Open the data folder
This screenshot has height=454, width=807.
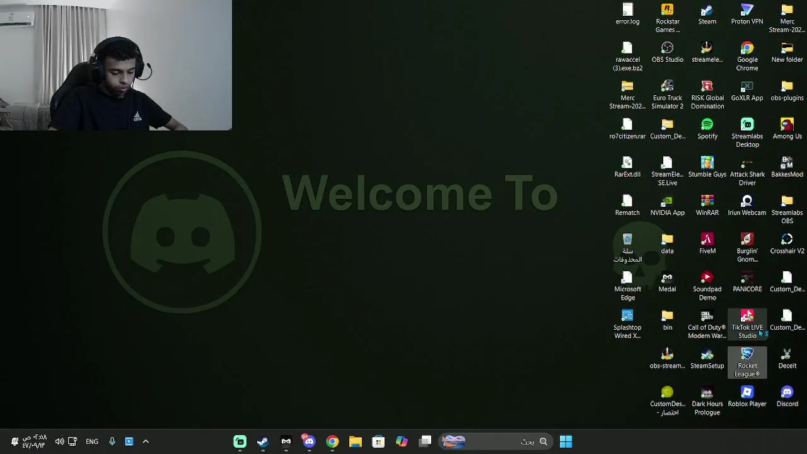[x=667, y=244]
